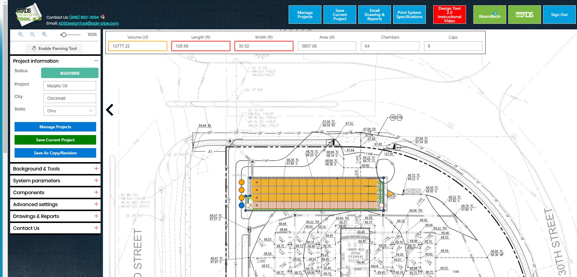577x277 pixels.
Task: Click the Caps count field
Action: pos(453,46)
